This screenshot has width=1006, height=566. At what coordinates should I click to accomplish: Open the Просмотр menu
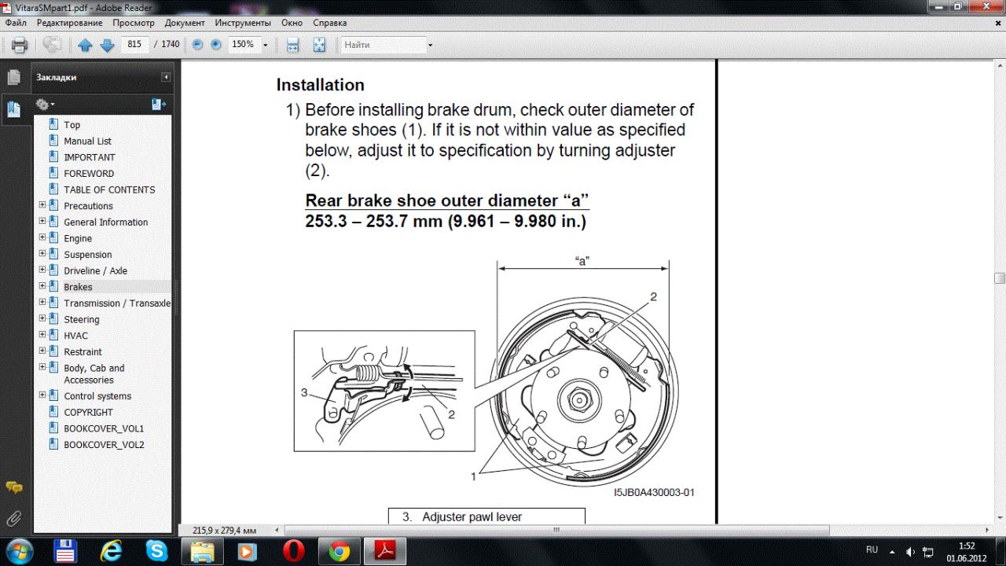click(x=133, y=23)
